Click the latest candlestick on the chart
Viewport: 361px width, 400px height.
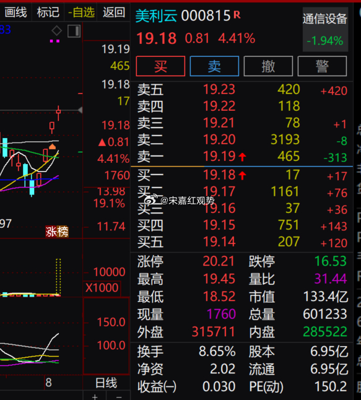58,112
